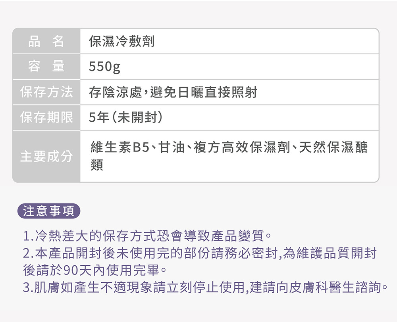Viewport: 397px width, 322px height.
Task: Click the 天然保濕醣 ingredient text
Action: 333,148
